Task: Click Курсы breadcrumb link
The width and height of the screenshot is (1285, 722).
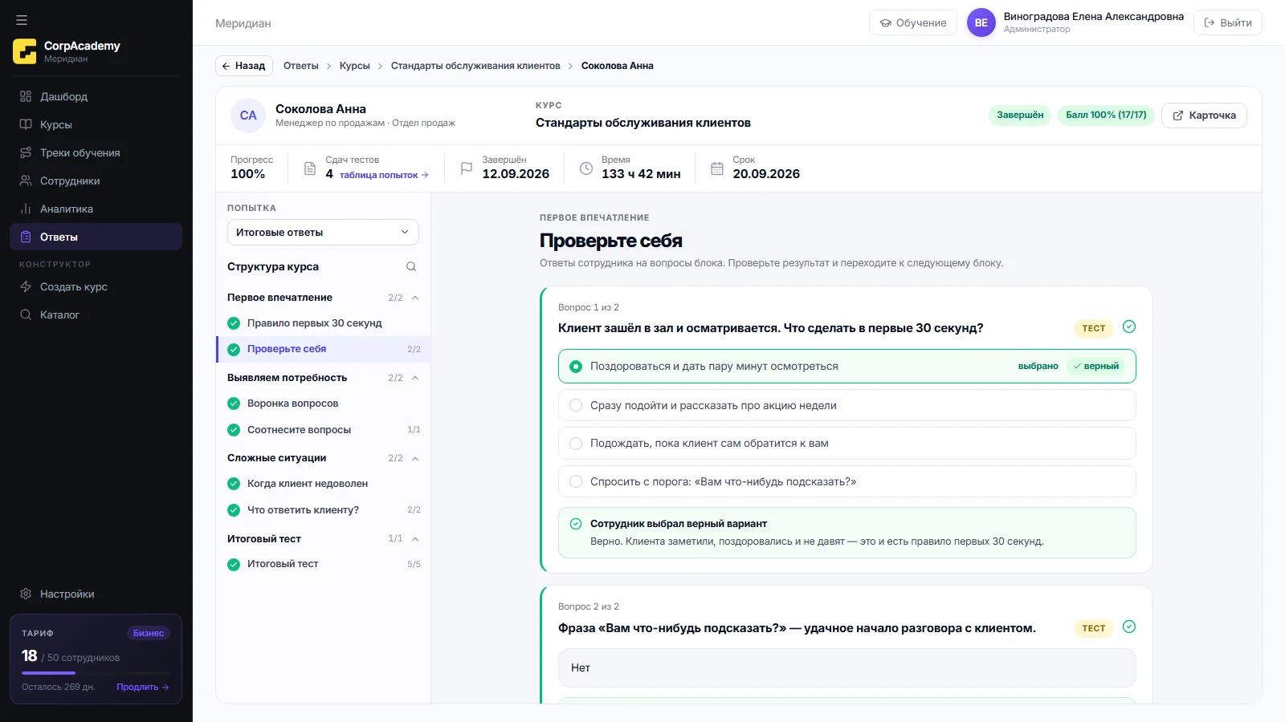Action: [355, 66]
